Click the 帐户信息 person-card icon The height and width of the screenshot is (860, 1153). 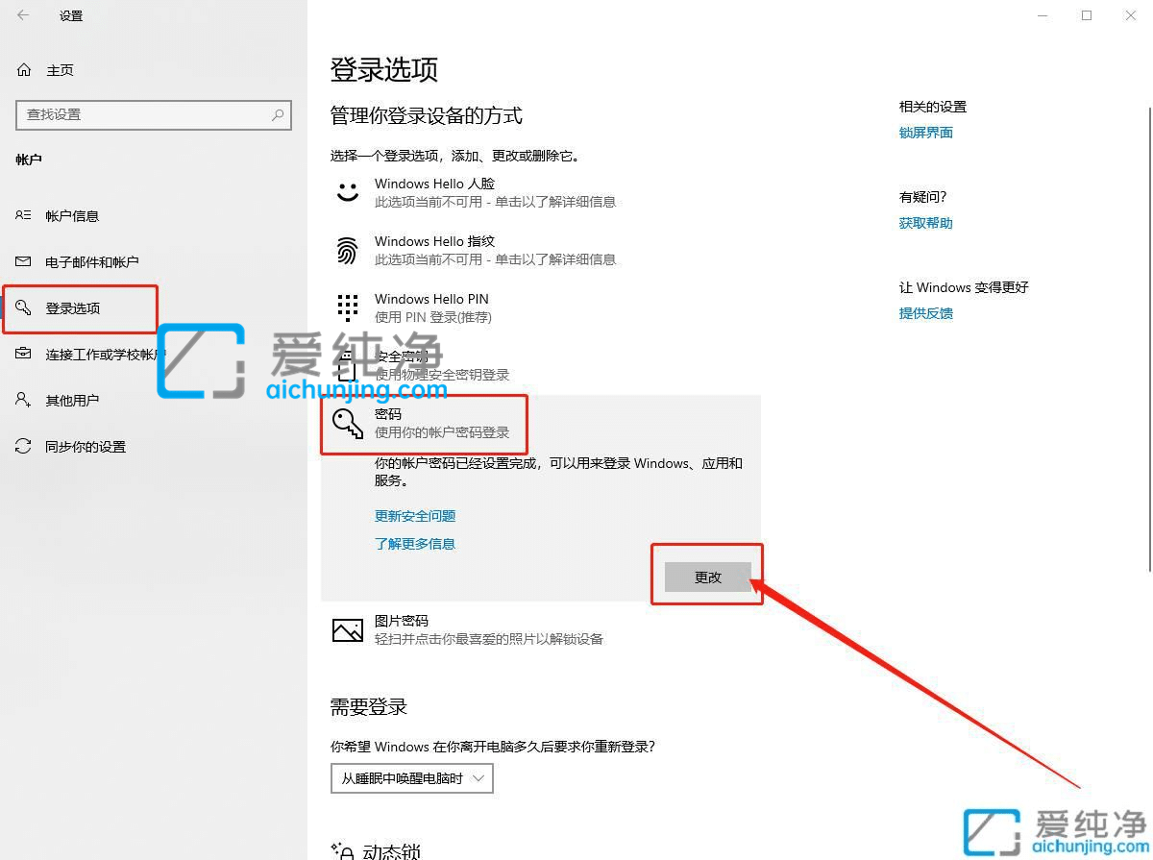(x=24, y=215)
